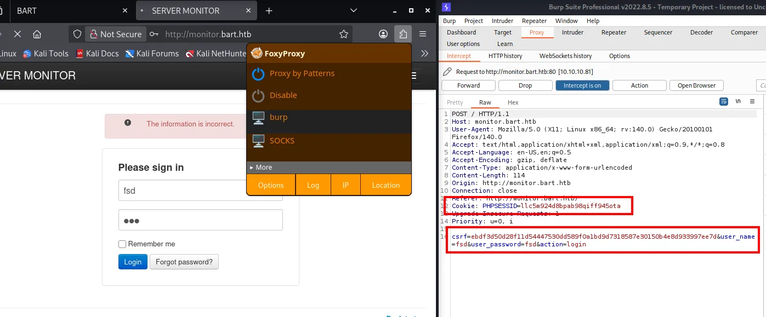Switch request view to Pretty
This screenshot has height=317, width=766.
point(455,102)
